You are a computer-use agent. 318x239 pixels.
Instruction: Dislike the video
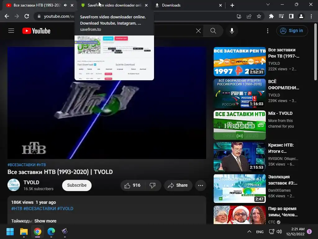pyautogui.click(x=153, y=185)
